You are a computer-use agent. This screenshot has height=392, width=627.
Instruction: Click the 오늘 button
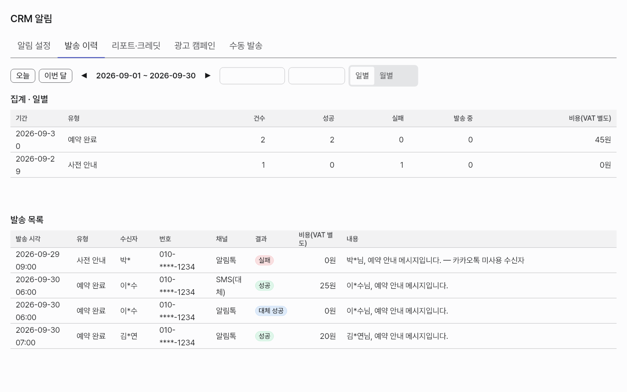[23, 76]
